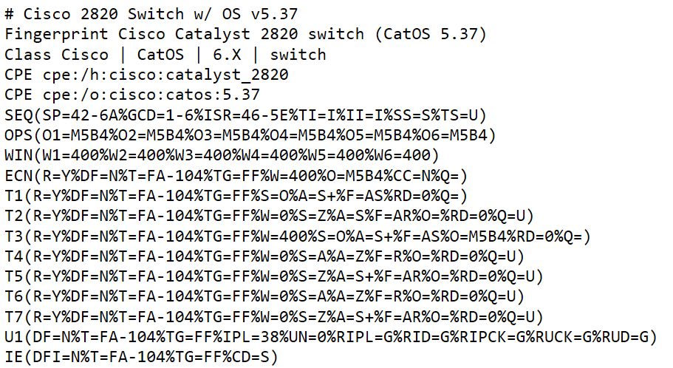The image size is (673, 368).
Task: Click the T3(R=Y line
Action: coord(298,236)
